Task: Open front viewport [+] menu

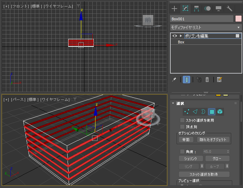Action: pos(6,6)
